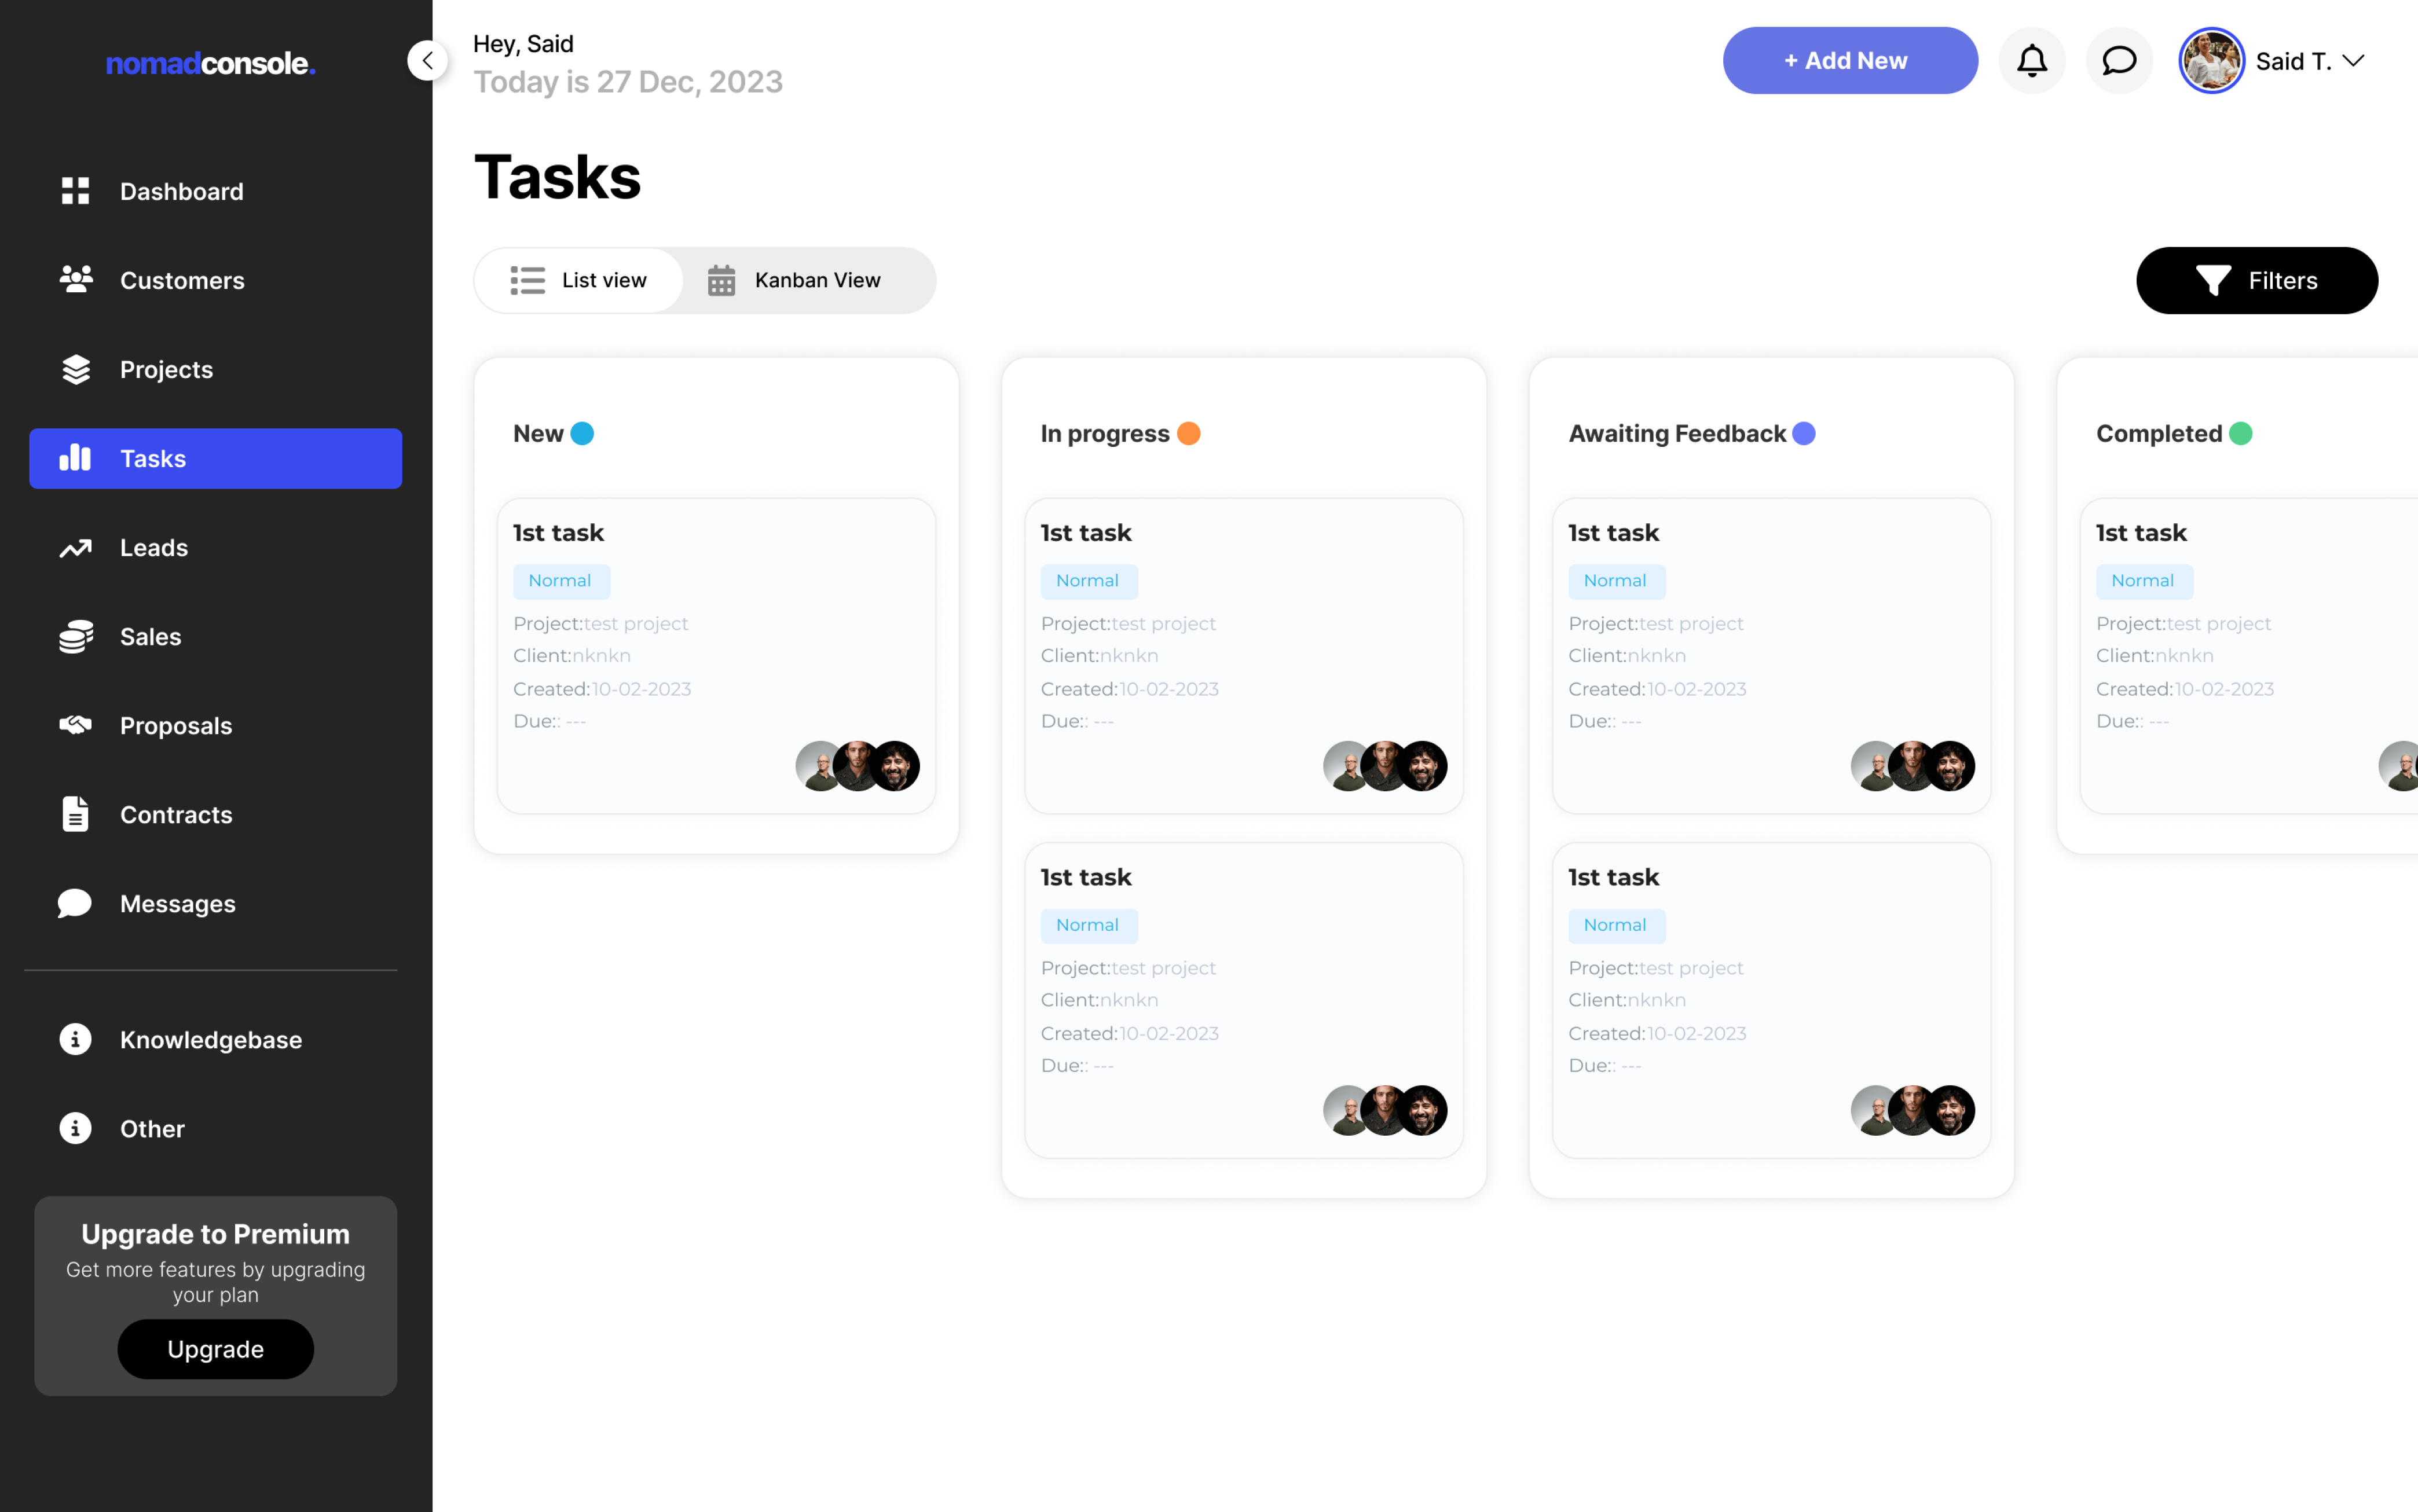This screenshot has width=2418, height=1512.
Task: Click the Customers people icon
Action: (75, 280)
